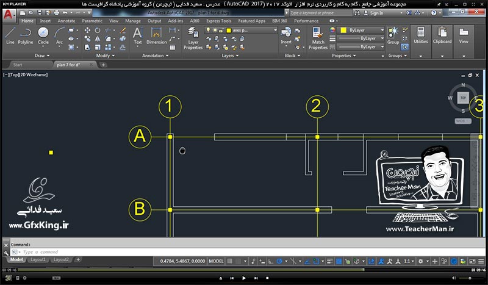Open the Express Tools ribbon tab
The width and height of the screenshot is (488, 285).
219,21
